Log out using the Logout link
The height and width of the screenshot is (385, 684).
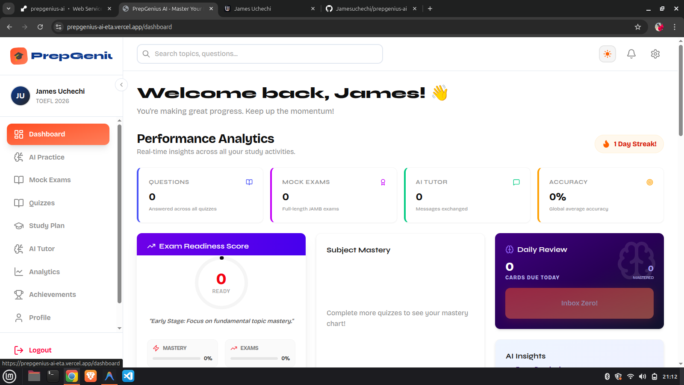(33, 350)
